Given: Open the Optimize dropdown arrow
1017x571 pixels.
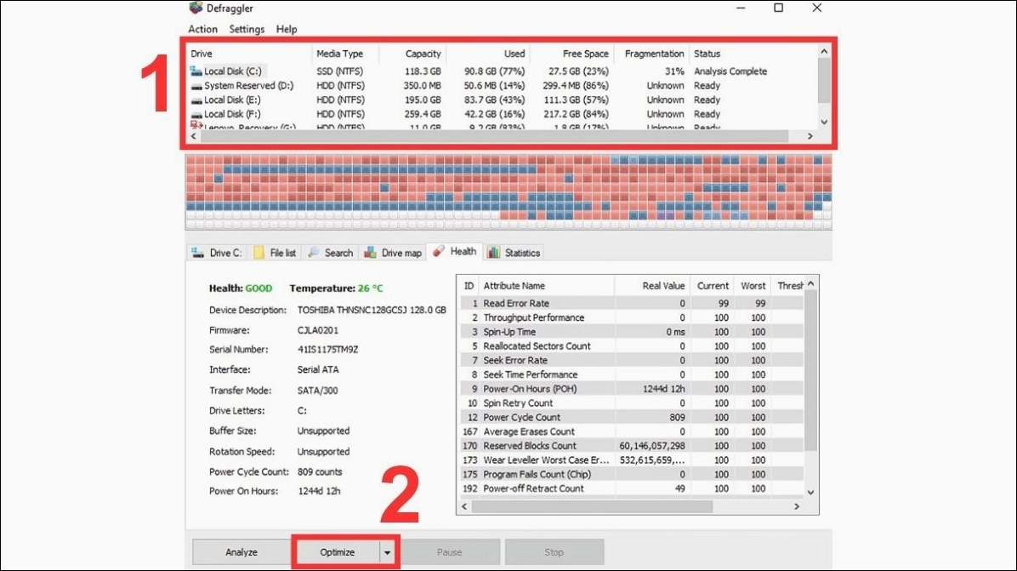Looking at the screenshot, I should pos(387,553).
